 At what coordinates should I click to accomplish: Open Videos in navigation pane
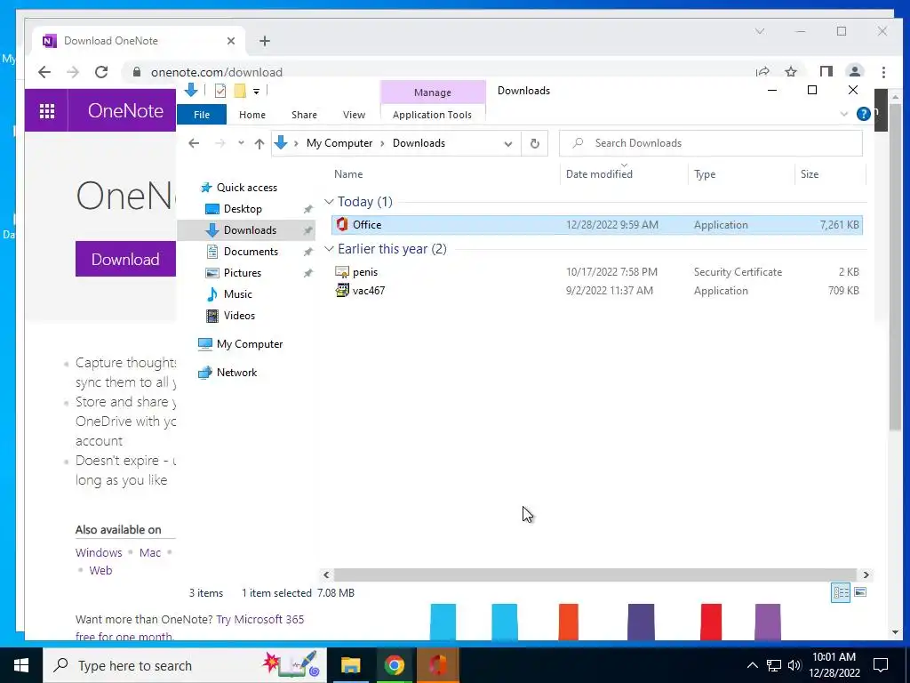239,316
